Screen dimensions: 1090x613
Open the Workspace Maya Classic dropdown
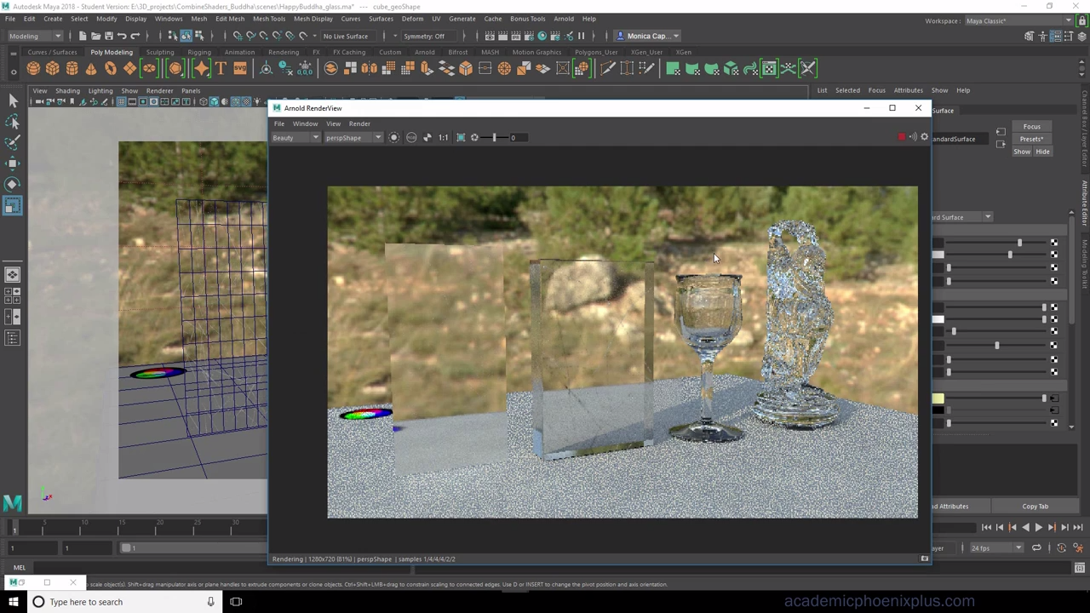pyautogui.click(x=1018, y=21)
